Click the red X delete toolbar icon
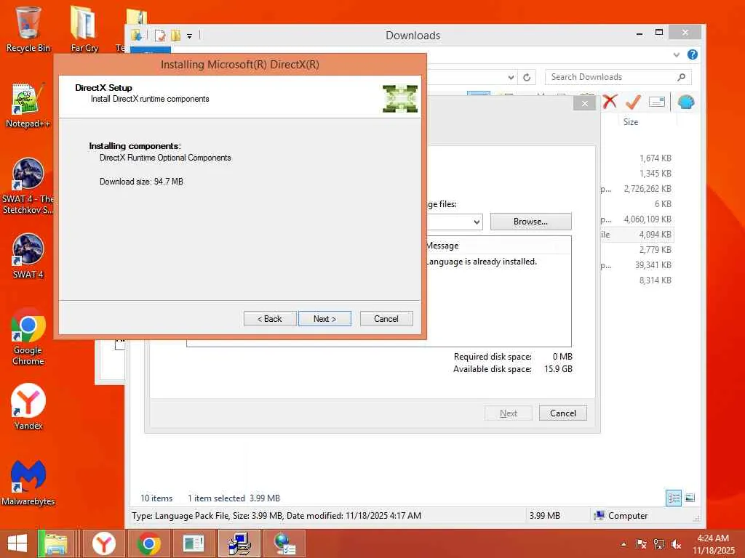745x558 pixels. point(610,102)
